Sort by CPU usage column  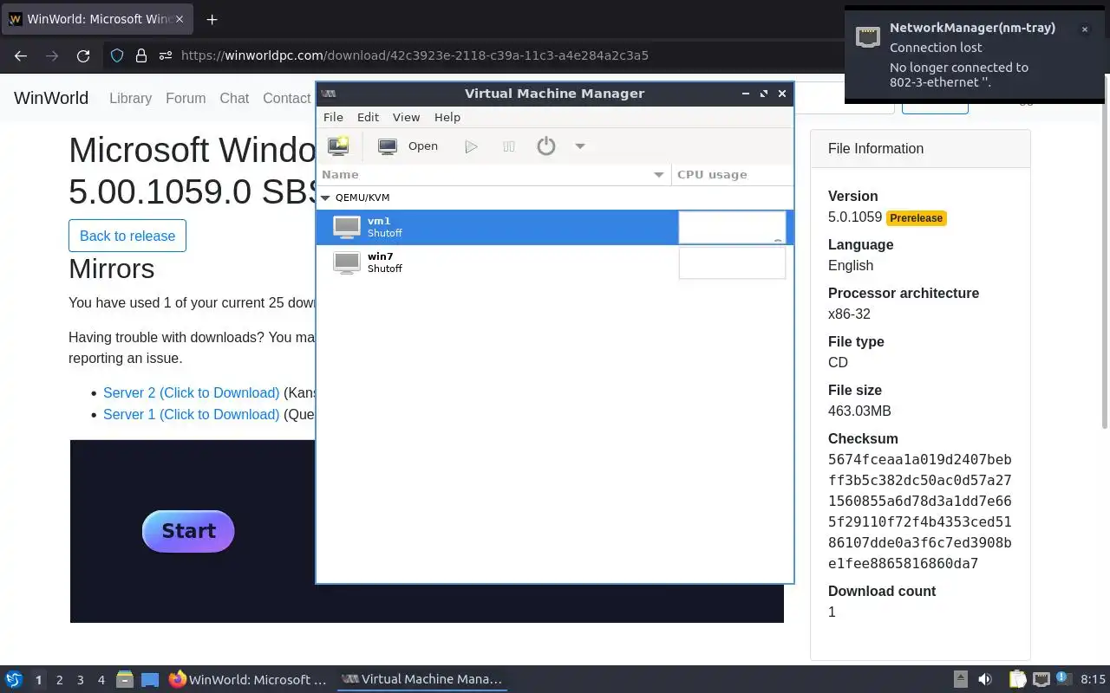tap(732, 174)
